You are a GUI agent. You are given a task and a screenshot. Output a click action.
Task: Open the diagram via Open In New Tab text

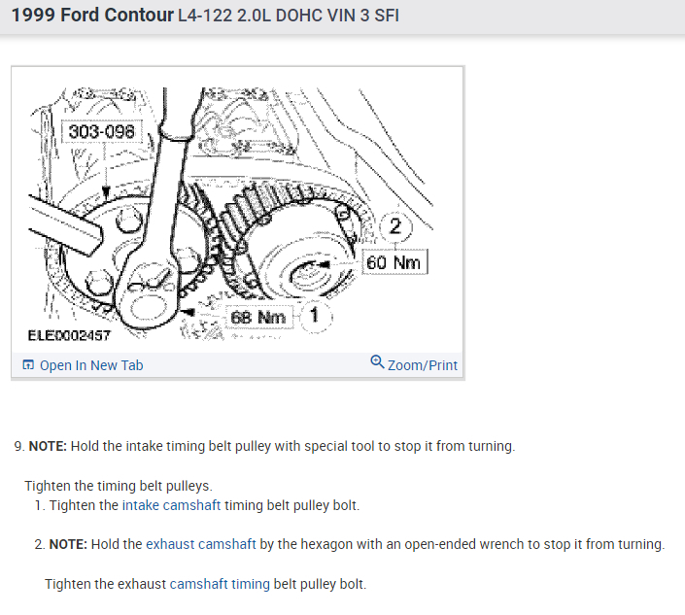coord(91,365)
